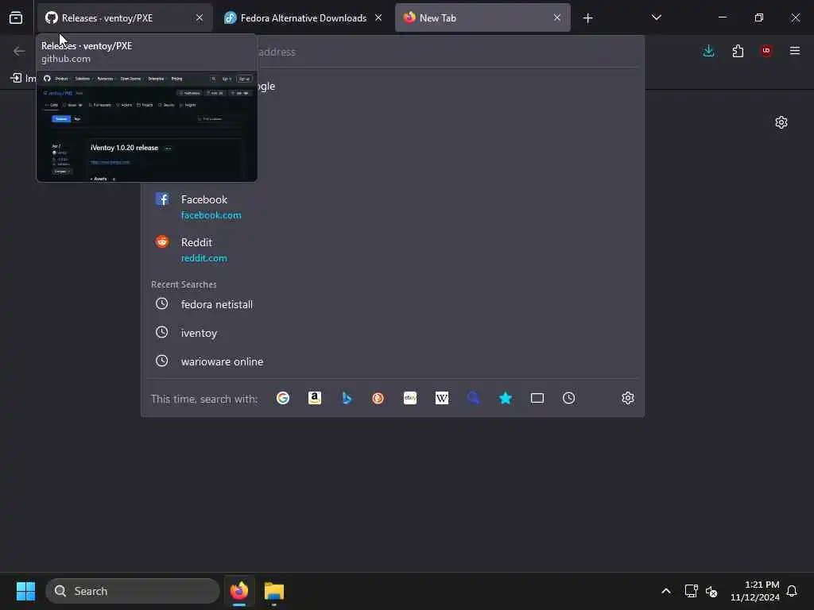Open the clock and date flyout

pyautogui.click(x=755, y=591)
